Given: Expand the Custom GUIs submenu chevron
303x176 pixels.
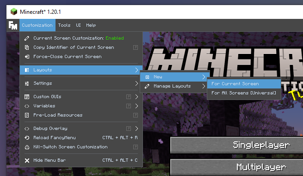Looking at the screenshot, I should 136,97.
